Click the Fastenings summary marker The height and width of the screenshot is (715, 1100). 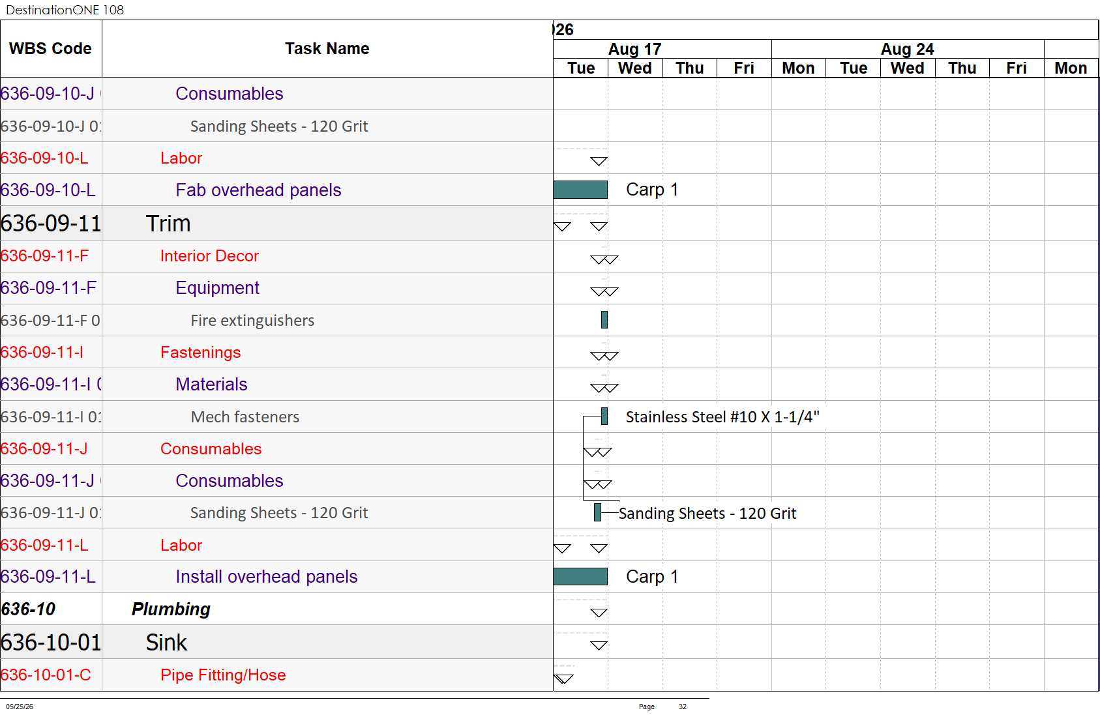[604, 356]
